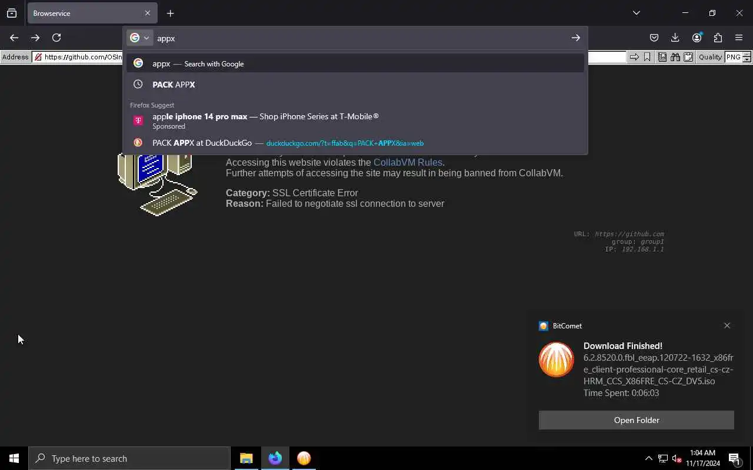Close the Browservice tab

coord(147,13)
